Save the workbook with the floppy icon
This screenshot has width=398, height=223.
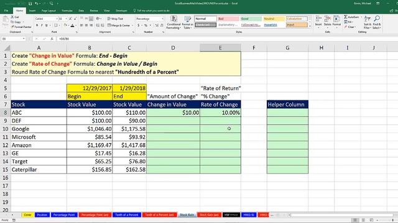click(30, 4)
